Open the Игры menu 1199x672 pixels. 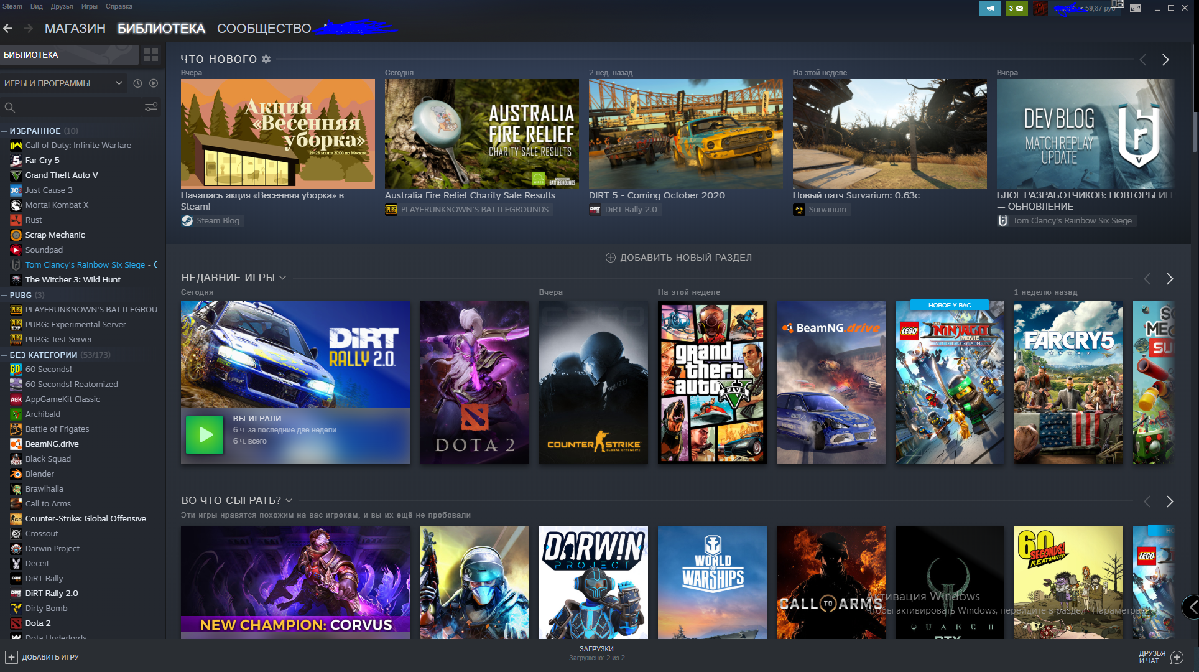[90, 6]
